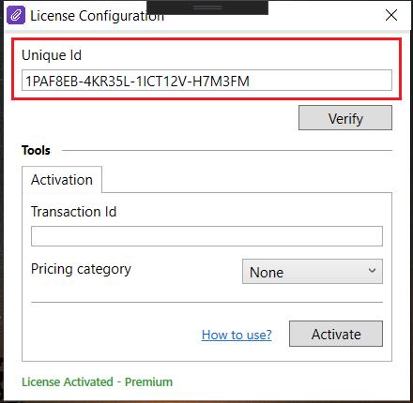Click the Pricing category label

click(x=81, y=269)
